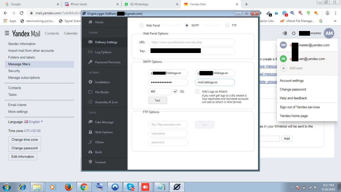This screenshot has width=341, height=192.
Task: Expand the Language English dropdown
Action: click(x=34, y=122)
